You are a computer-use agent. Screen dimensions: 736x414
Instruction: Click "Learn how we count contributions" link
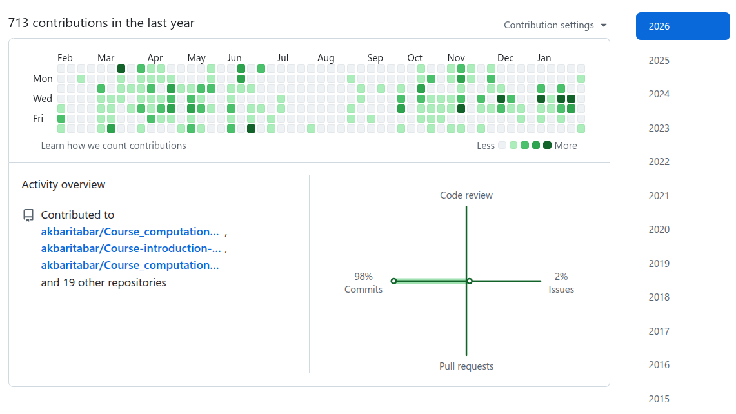tap(114, 146)
